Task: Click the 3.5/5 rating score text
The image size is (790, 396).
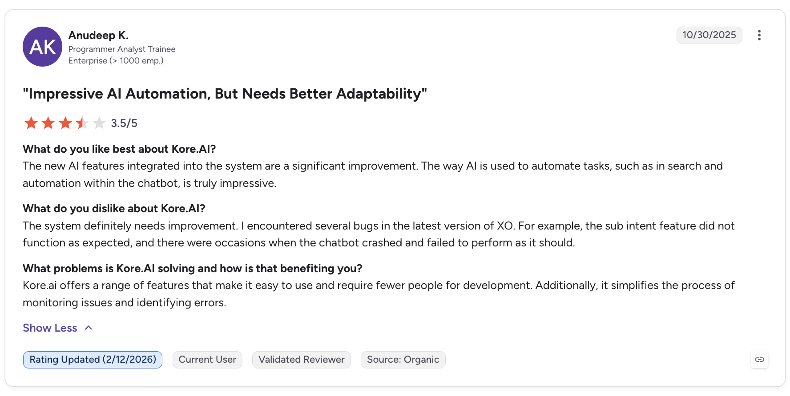Action: [x=124, y=123]
